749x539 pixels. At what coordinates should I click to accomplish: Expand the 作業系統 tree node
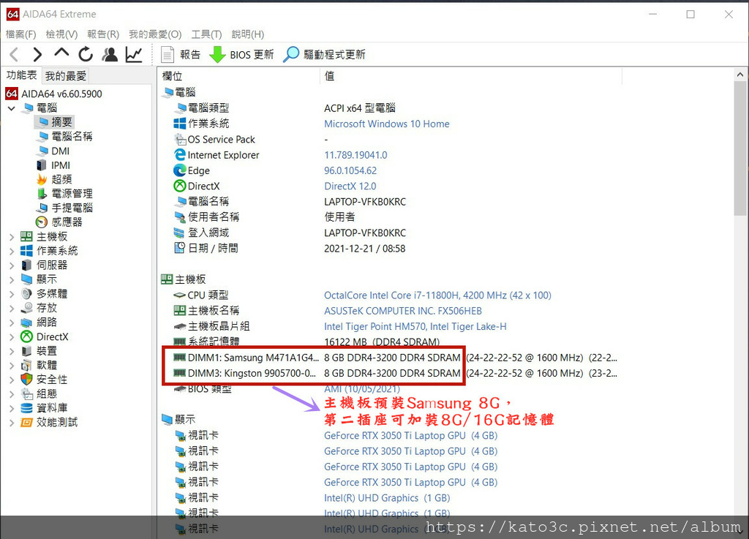[12, 251]
